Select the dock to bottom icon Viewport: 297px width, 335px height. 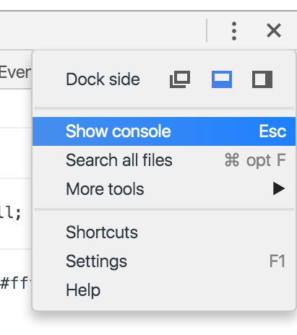[x=222, y=79]
